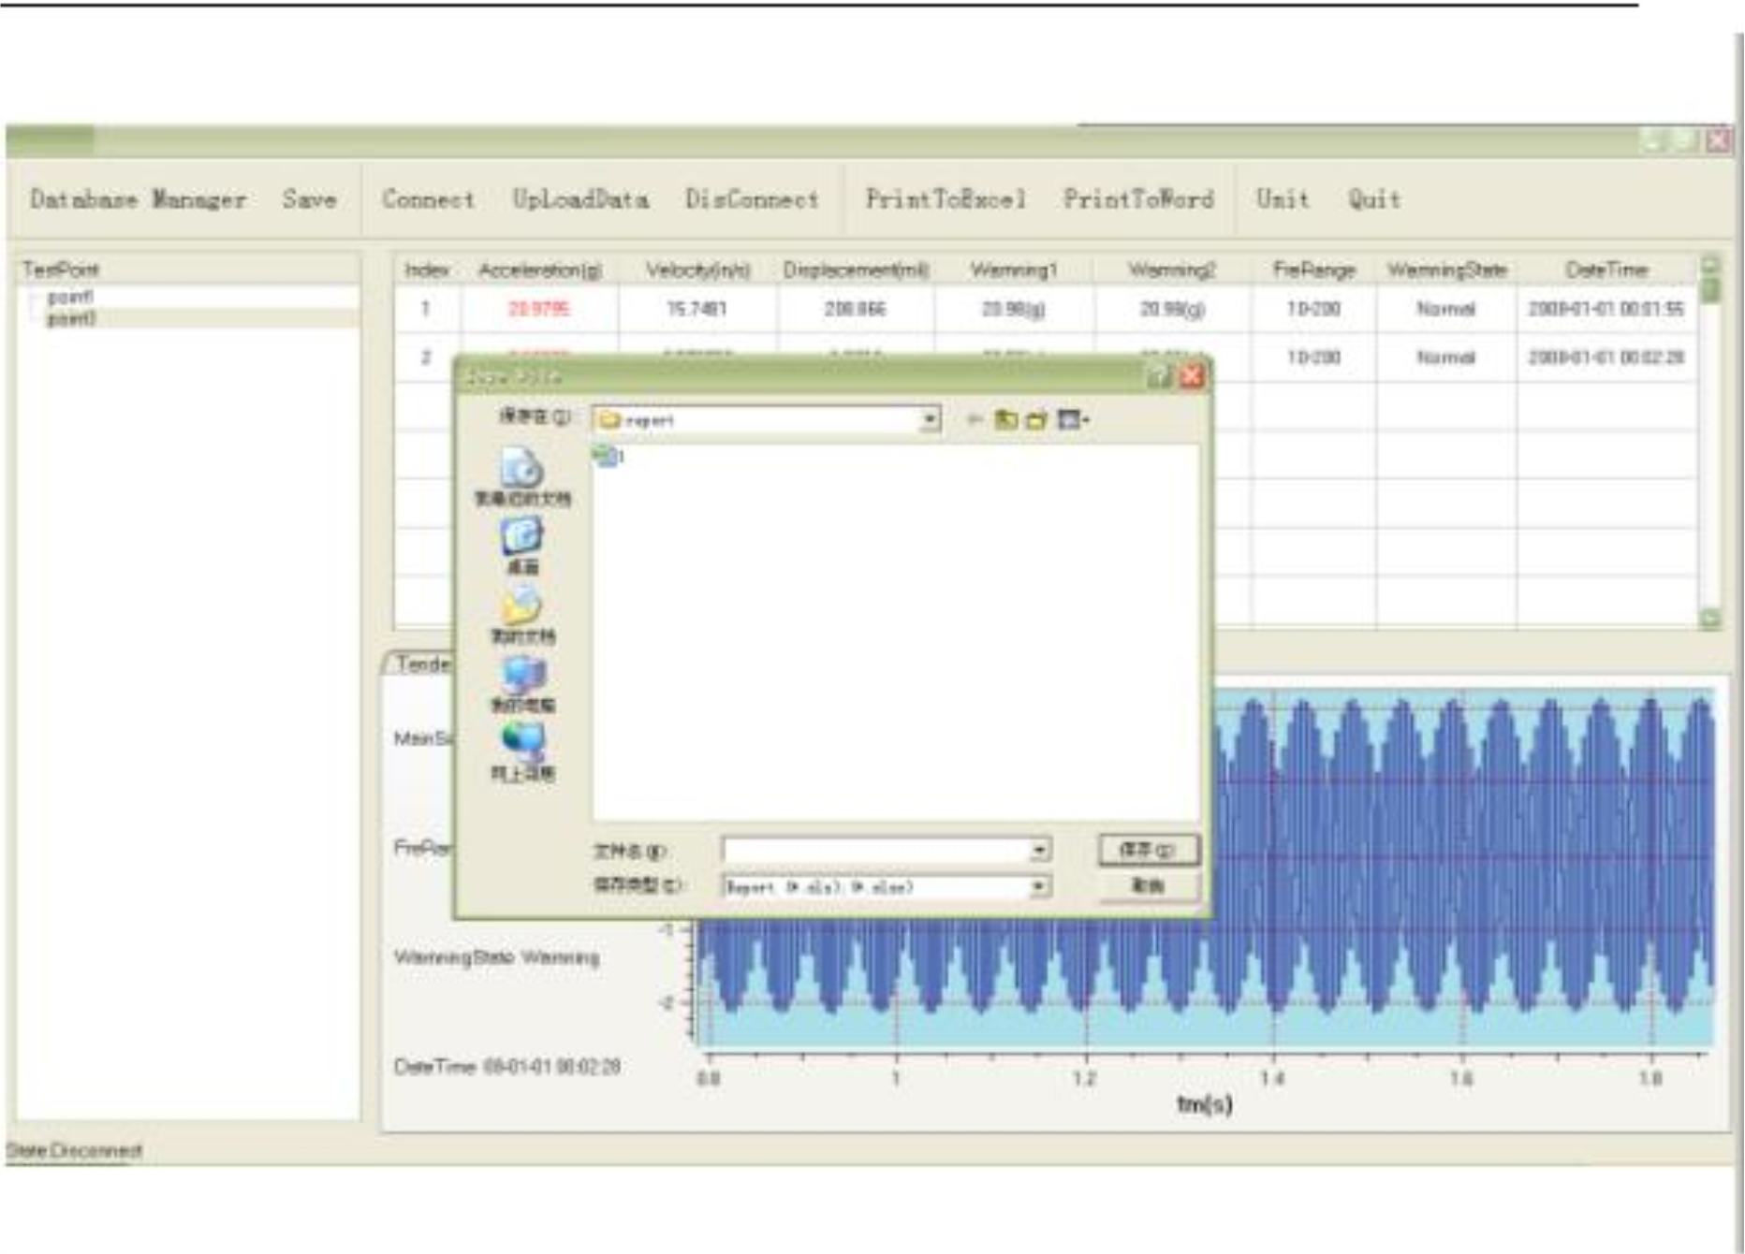Open the view menu icon in save dialog
Image resolution: width=1745 pixels, height=1254 pixels.
click(1073, 420)
